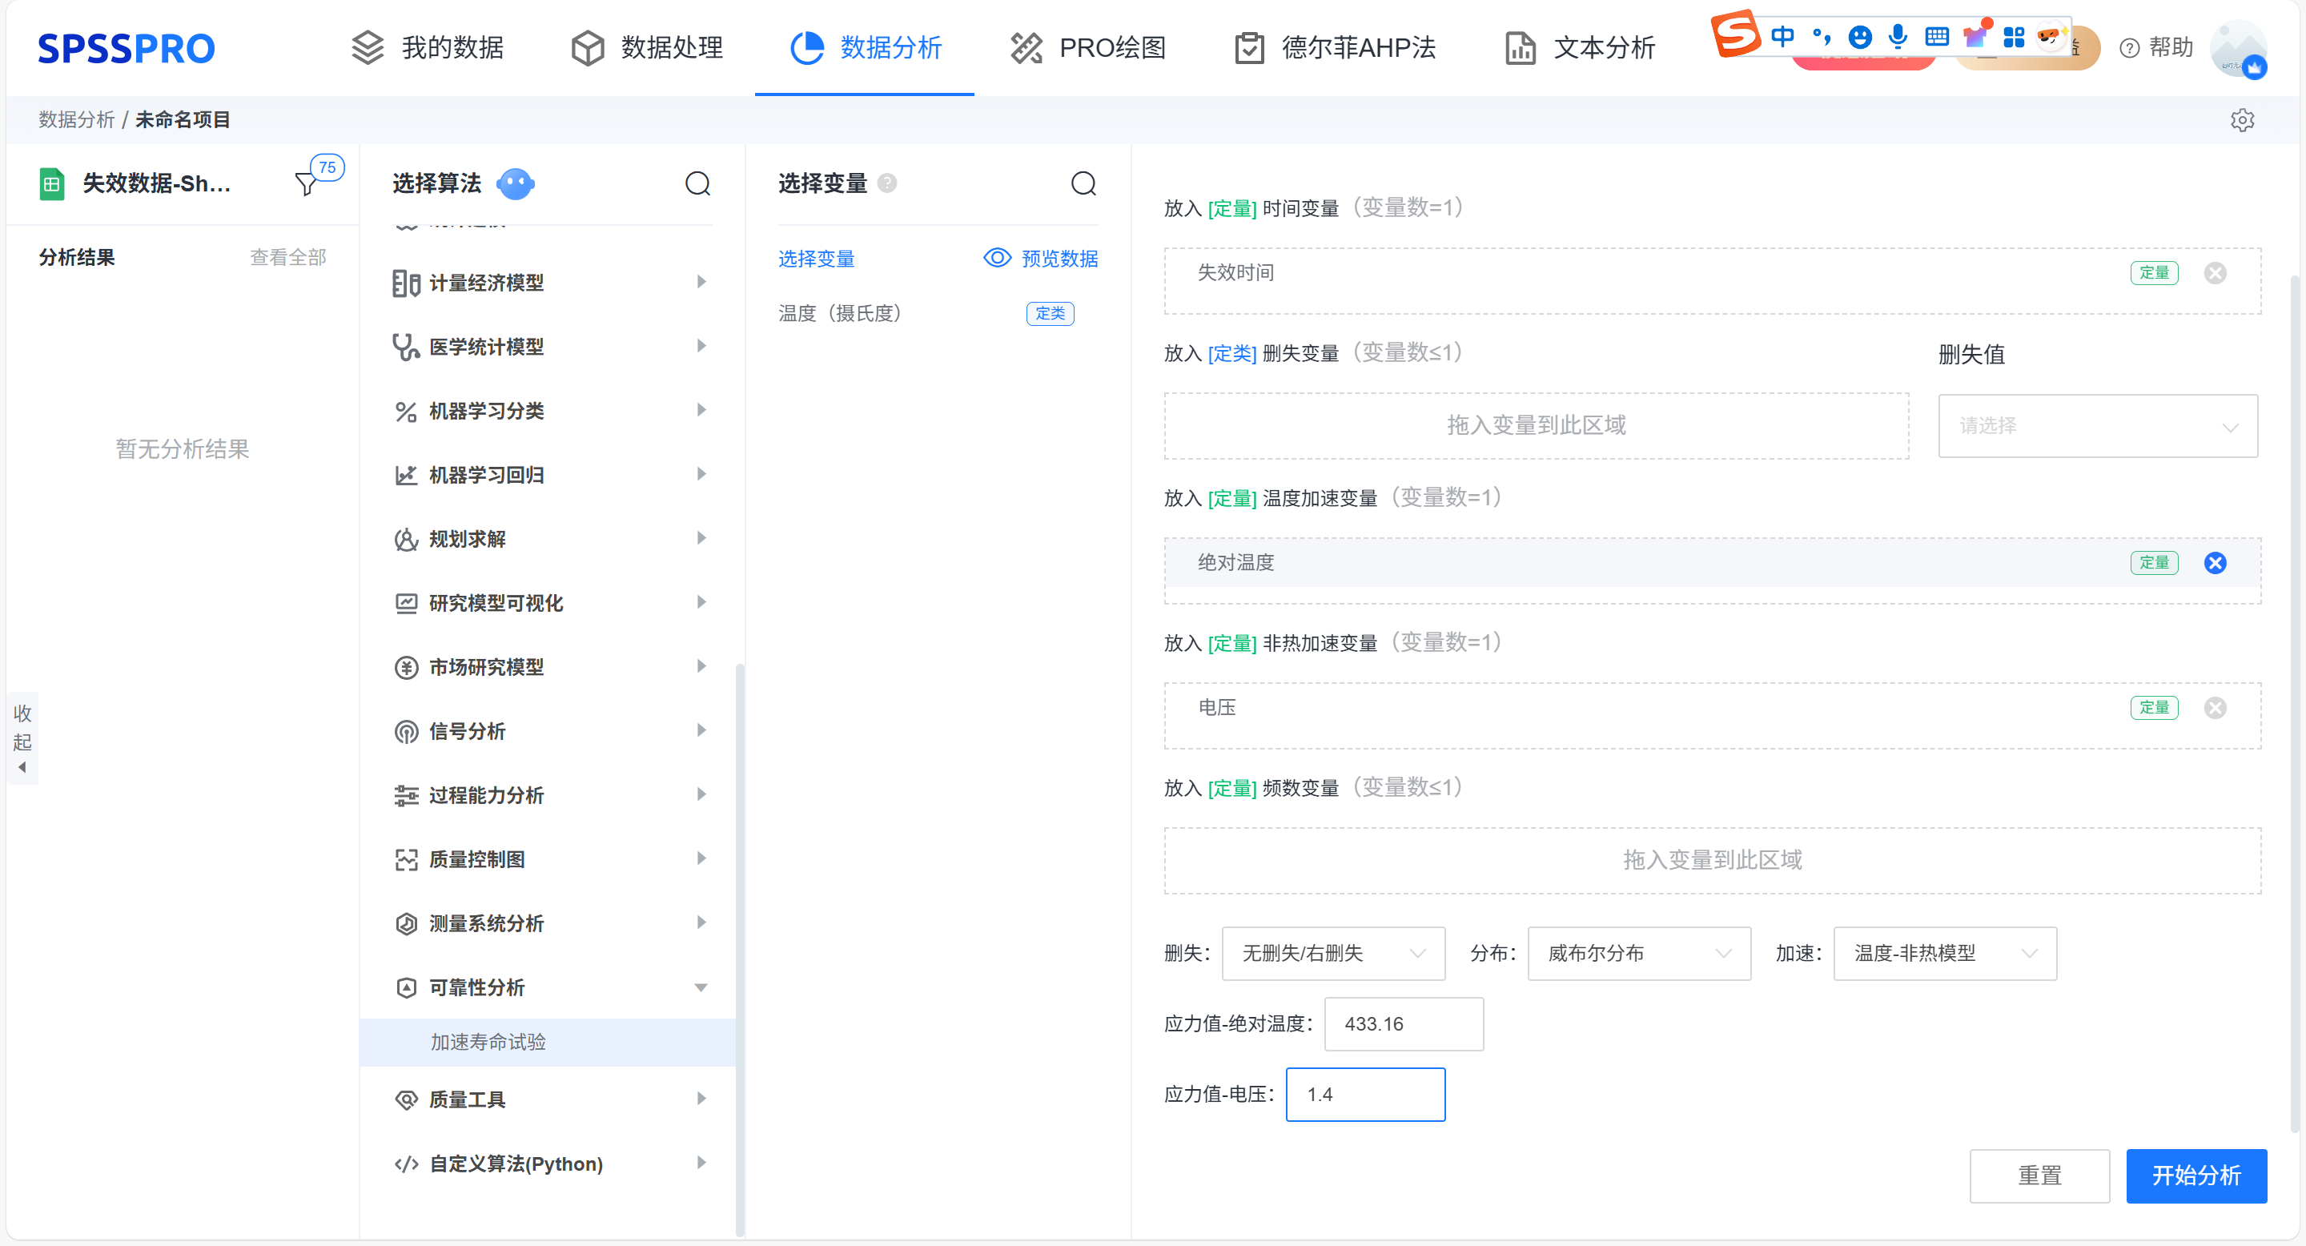The width and height of the screenshot is (2306, 1246).
Task: Click 选择变量 tab link
Action: click(816, 259)
